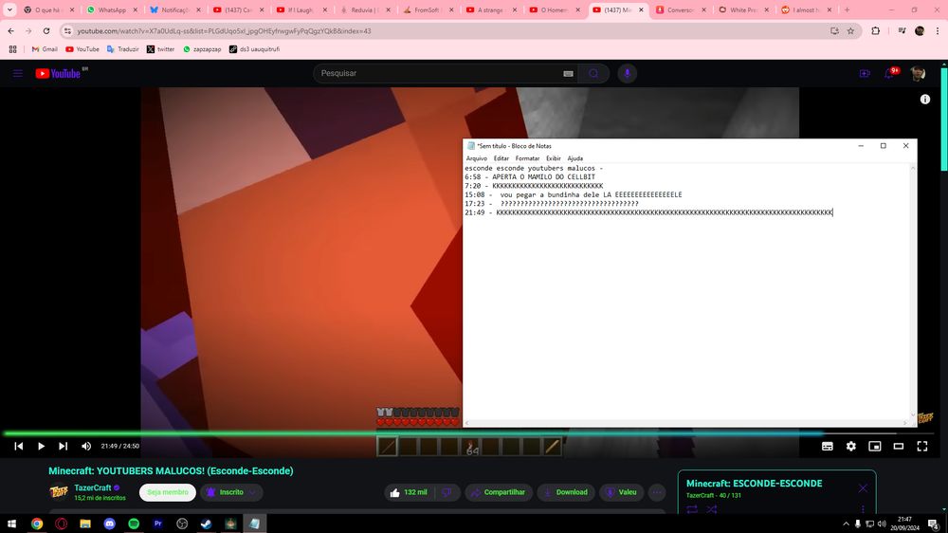This screenshot has width=948, height=533.
Task: Switch to theater mode
Action: point(899,446)
